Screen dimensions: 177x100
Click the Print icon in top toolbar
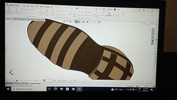77,8
